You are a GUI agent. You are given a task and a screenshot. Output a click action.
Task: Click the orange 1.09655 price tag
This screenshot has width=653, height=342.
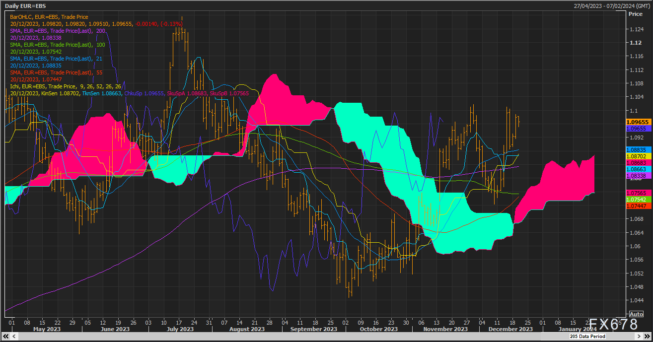(x=638, y=122)
